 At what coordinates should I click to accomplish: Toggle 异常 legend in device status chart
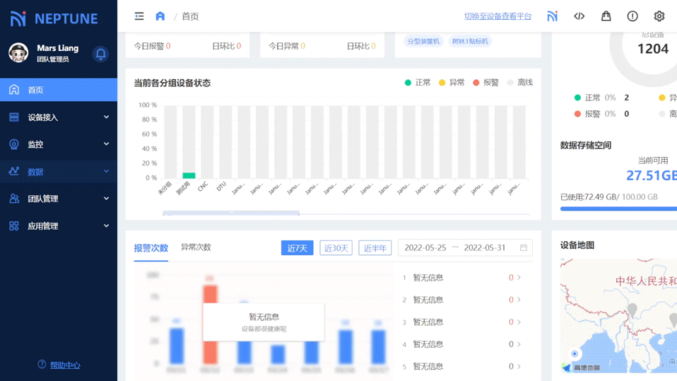452,83
